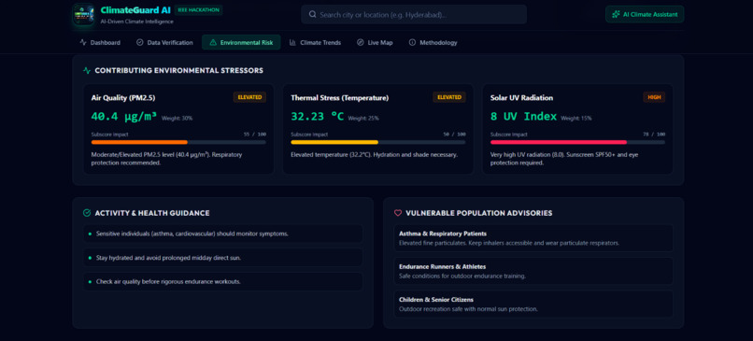Click the Endurance Runners & Athletes advisory
The width and height of the screenshot is (753, 341).
point(533,271)
